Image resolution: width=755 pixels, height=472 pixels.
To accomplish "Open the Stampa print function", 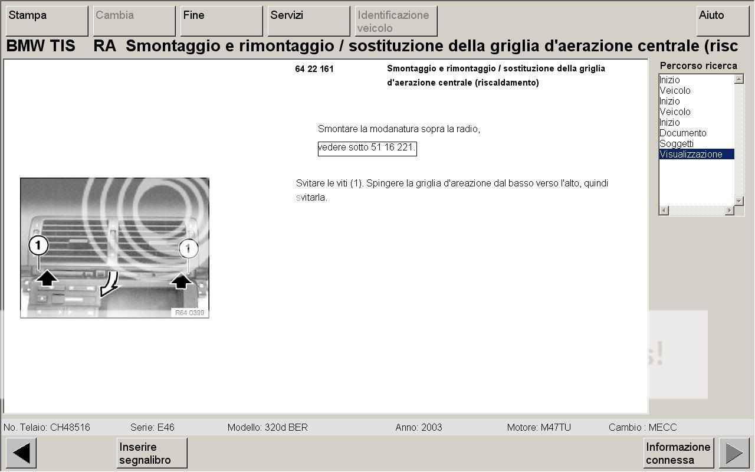I will click(x=47, y=21).
